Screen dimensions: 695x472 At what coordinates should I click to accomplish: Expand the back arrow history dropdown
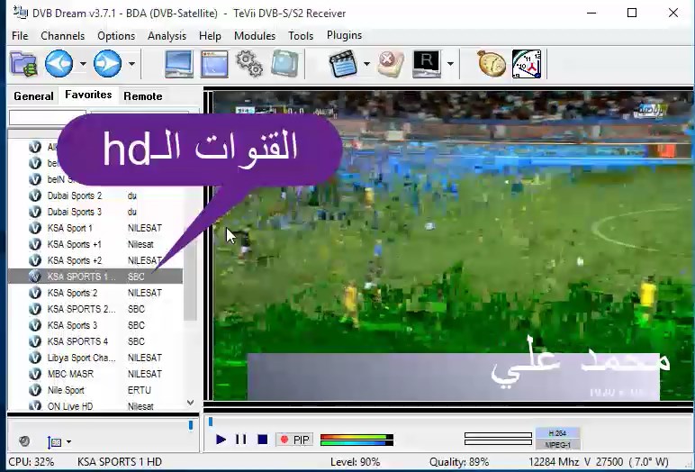pos(83,64)
